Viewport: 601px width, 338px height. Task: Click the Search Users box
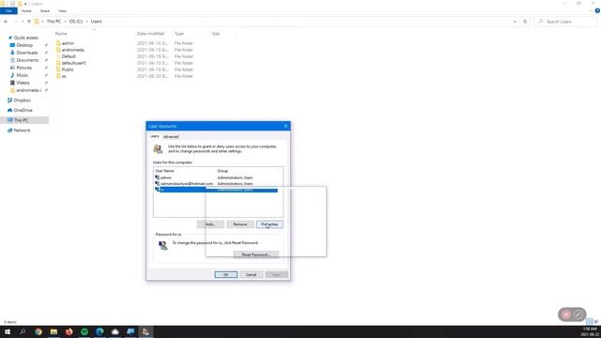565,22
